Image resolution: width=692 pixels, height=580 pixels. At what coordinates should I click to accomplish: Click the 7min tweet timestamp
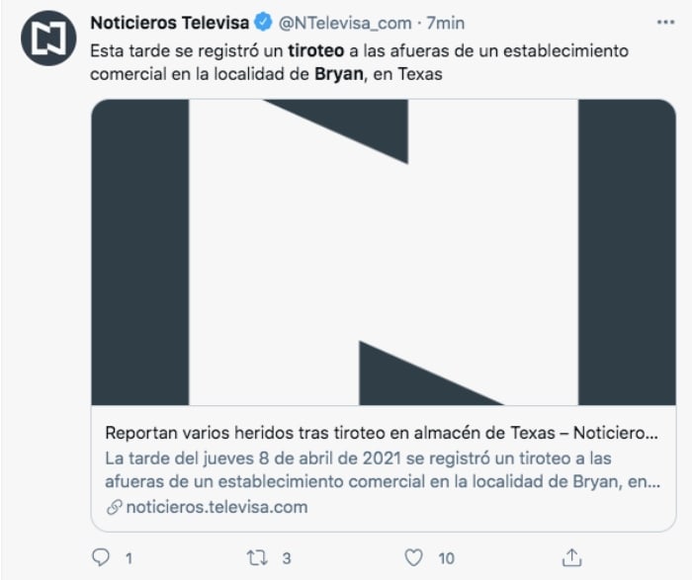[x=445, y=23]
